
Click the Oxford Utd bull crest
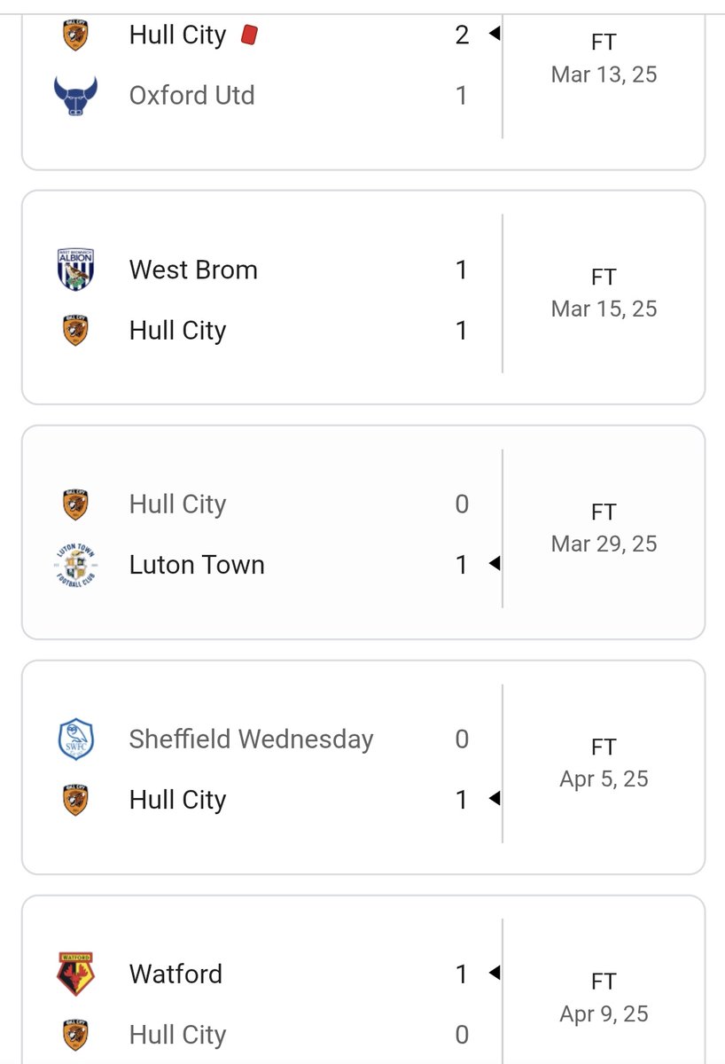pos(75,95)
